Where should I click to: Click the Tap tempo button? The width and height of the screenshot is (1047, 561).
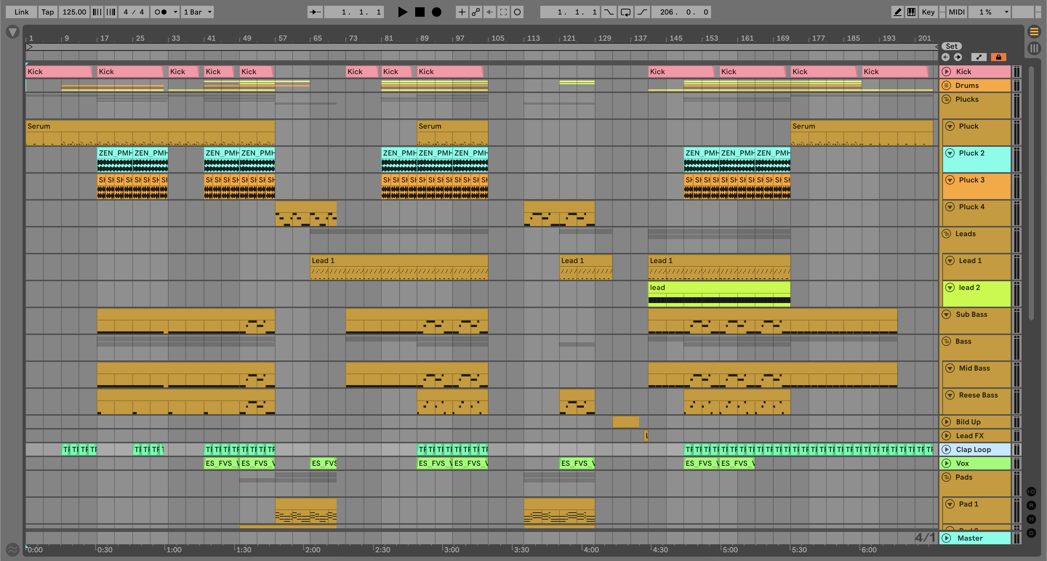[48, 12]
